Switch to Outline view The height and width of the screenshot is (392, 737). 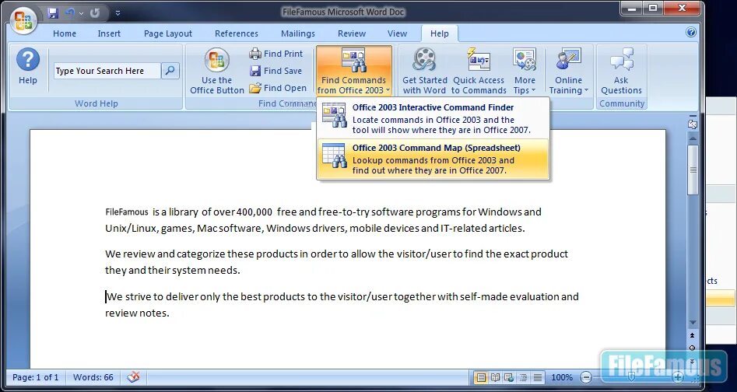point(524,377)
